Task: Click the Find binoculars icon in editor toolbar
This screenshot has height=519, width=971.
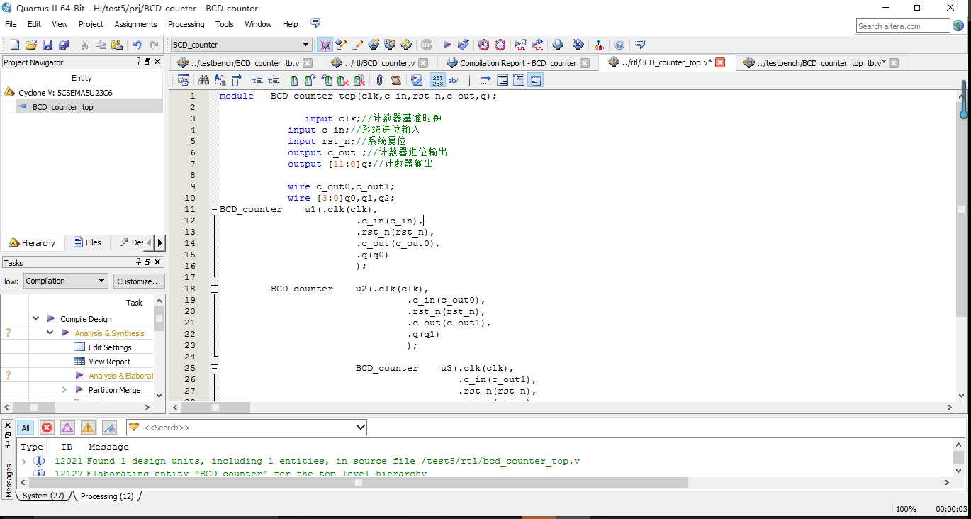Action: pyautogui.click(x=203, y=80)
